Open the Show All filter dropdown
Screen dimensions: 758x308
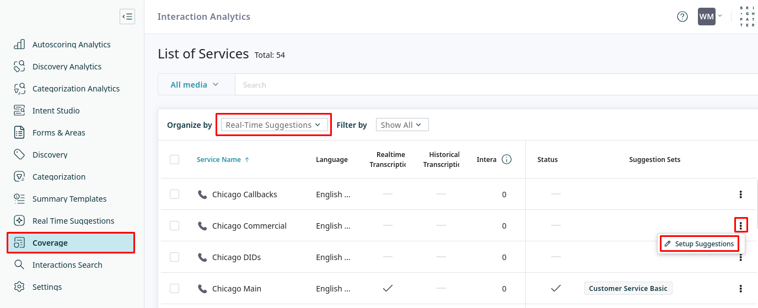402,125
